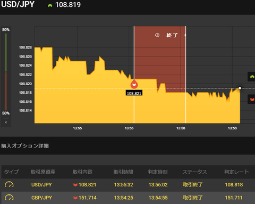Click trade time 13:55:32
255x204 pixels.
(x=124, y=185)
